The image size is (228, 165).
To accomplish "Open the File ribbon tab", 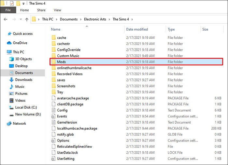I will click(x=8, y=10).
